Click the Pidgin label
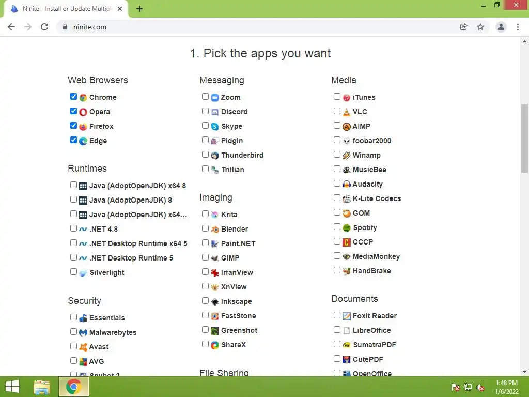The image size is (529, 397). coord(232,141)
